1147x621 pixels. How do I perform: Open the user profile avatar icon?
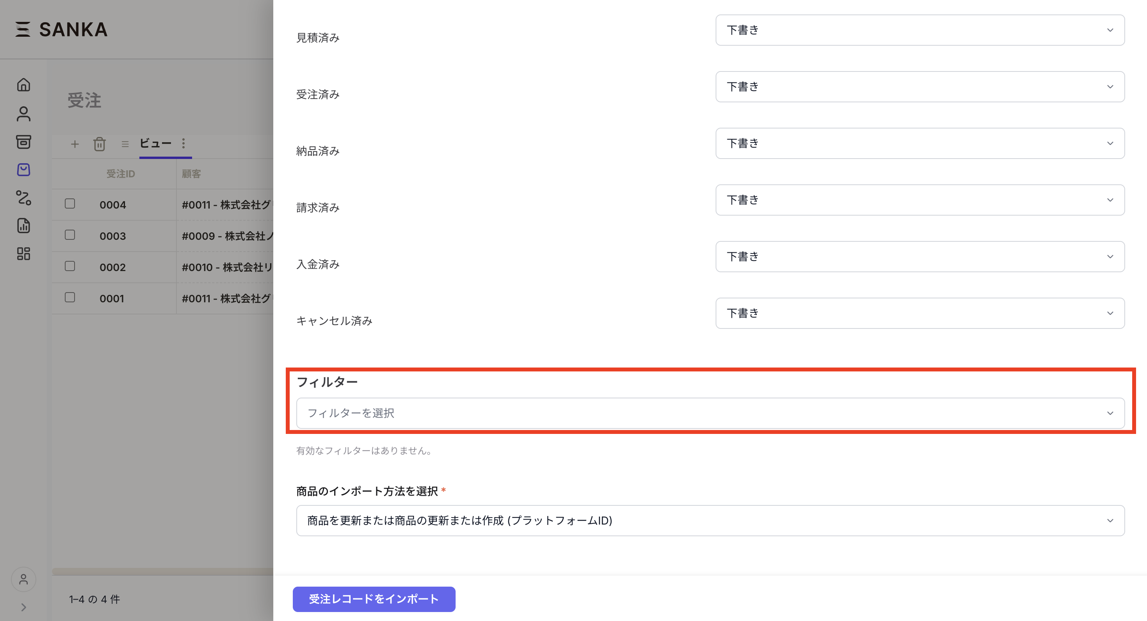23,579
